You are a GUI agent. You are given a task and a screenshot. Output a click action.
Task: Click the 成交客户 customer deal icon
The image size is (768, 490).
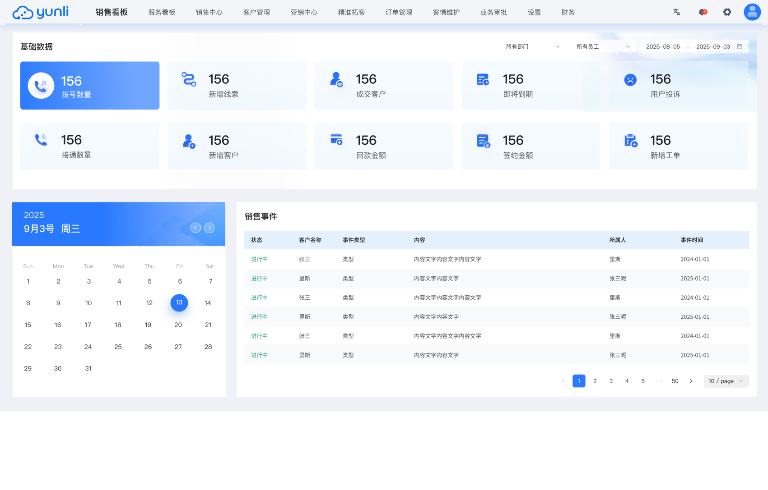[335, 79]
